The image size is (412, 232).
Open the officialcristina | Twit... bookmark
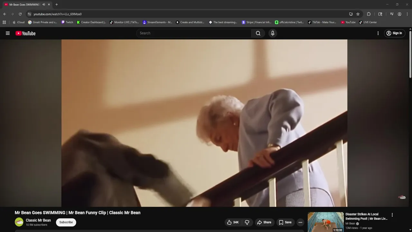pos(289,22)
